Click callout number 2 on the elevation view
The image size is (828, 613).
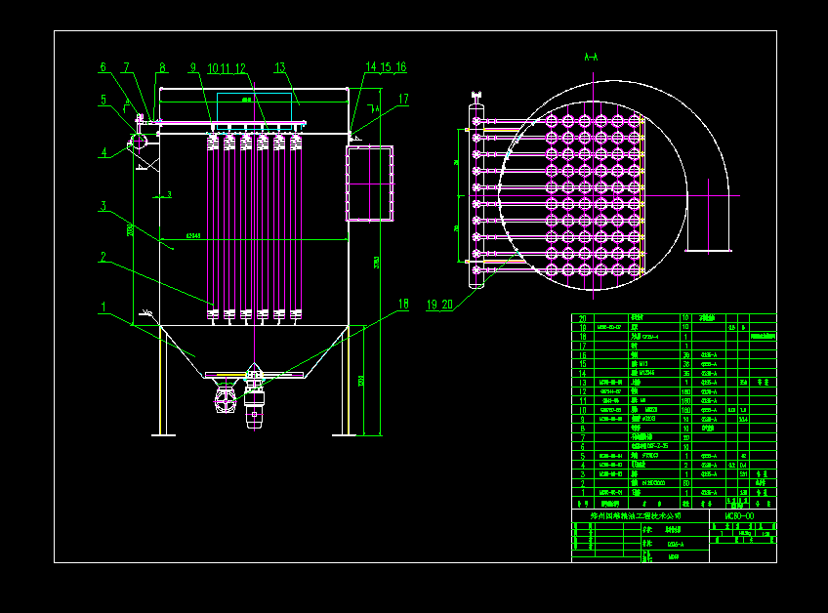(103, 257)
